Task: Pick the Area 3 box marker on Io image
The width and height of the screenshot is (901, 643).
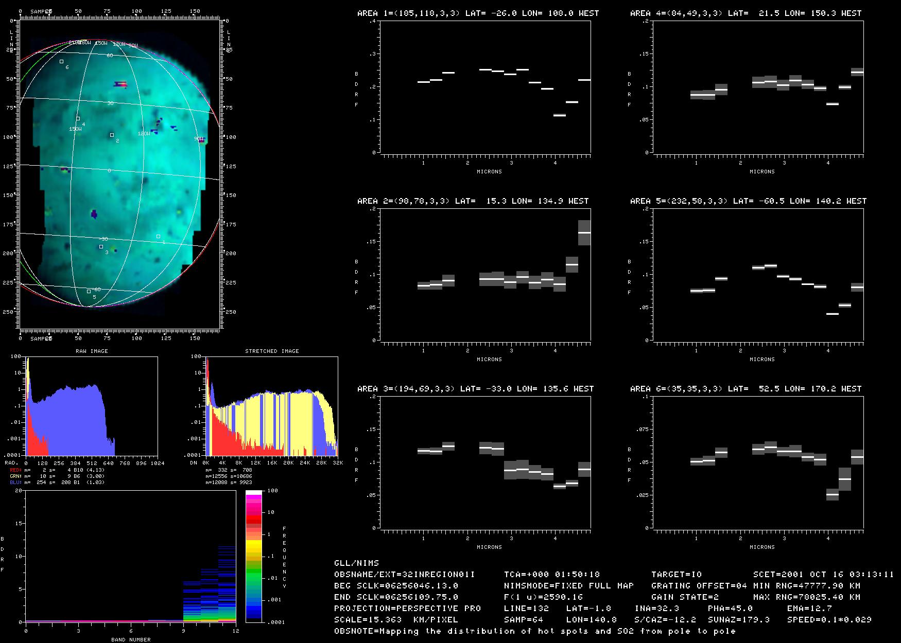Action: point(101,247)
